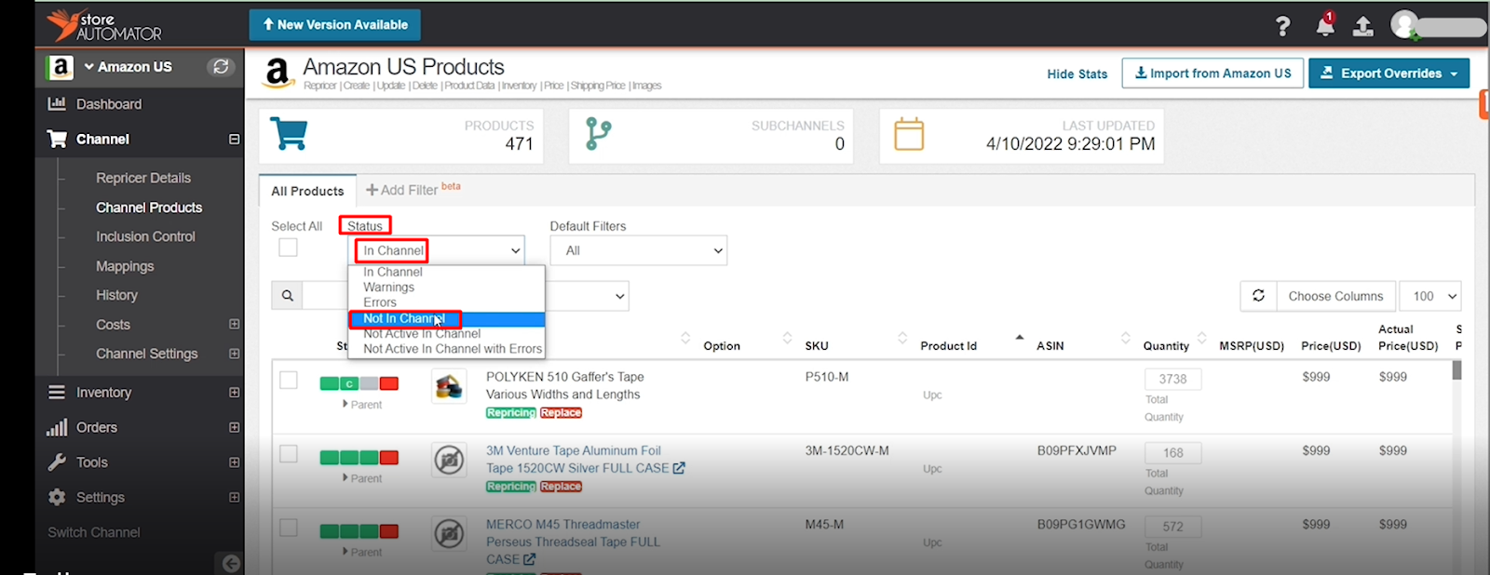The image size is (1490, 575).
Task: Open external link icon for MERCO M45
Action: click(530, 559)
